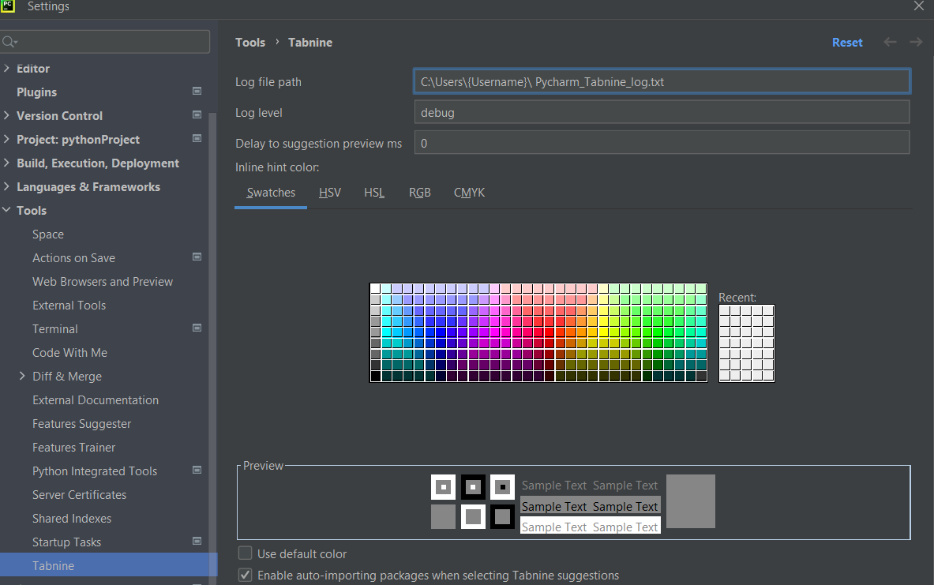Screen dimensions: 934x585
Task: Click Delay to suggestion preview field
Action: [x=662, y=143]
